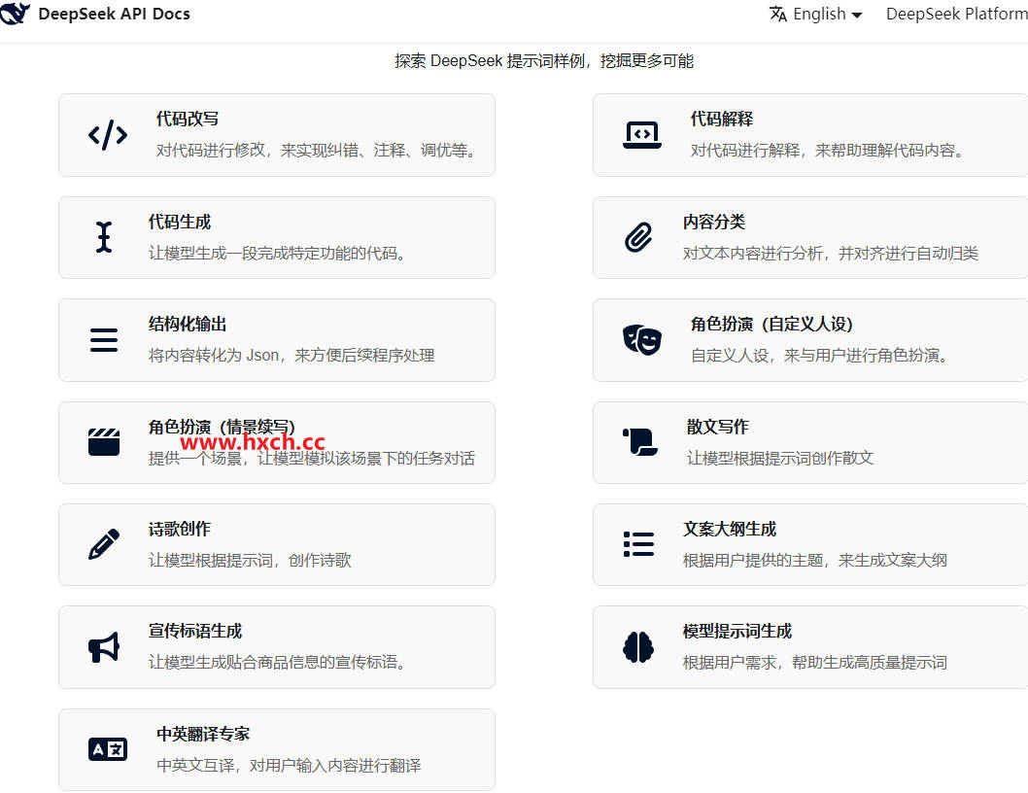Image resolution: width=1028 pixels, height=793 pixels.
Task: Click the bulleted list icon for 文案大纲生成
Action: (638, 544)
